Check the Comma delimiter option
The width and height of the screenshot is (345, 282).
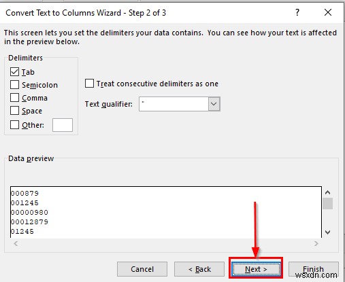click(x=14, y=98)
